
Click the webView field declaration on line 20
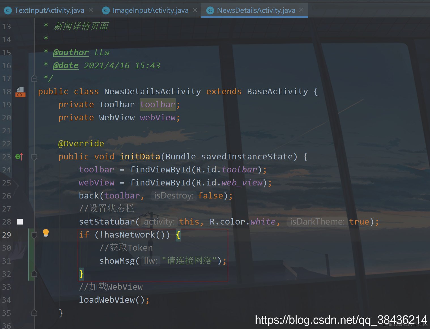click(x=158, y=118)
